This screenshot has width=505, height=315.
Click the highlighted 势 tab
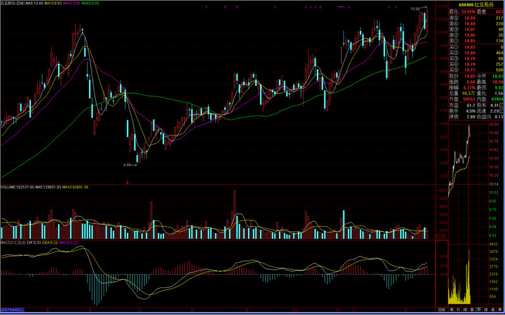478,311
